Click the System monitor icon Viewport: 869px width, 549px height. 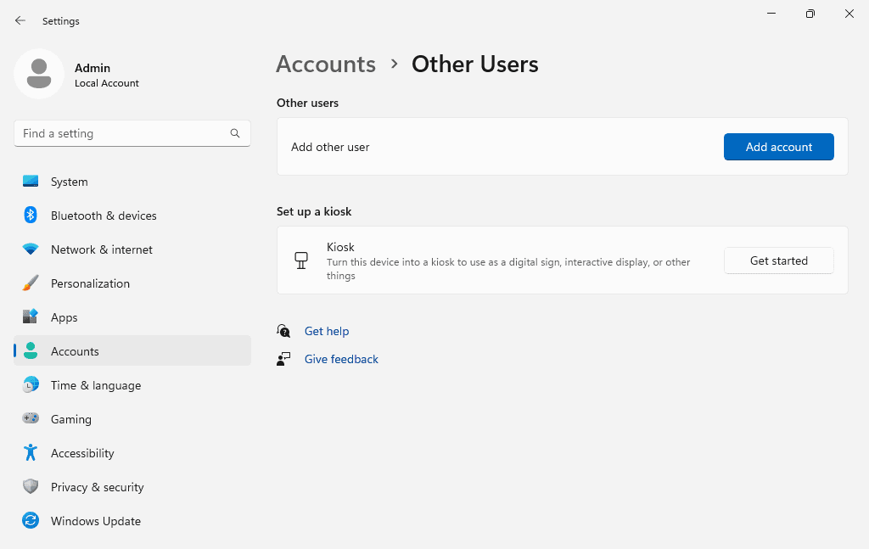coord(31,182)
